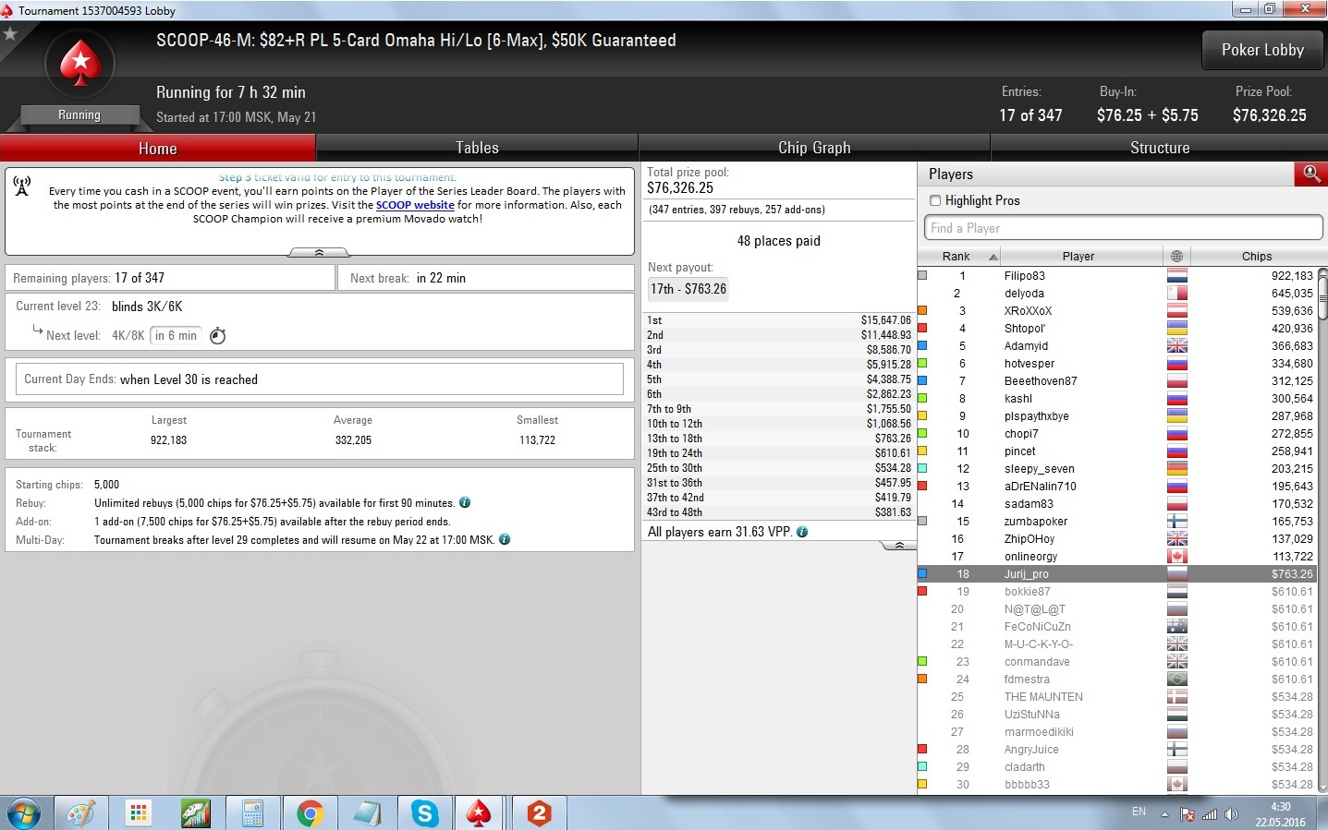The image size is (1328, 830).
Task: Select player THE MAUNTEN in the list
Action: [x=1119, y=697]
